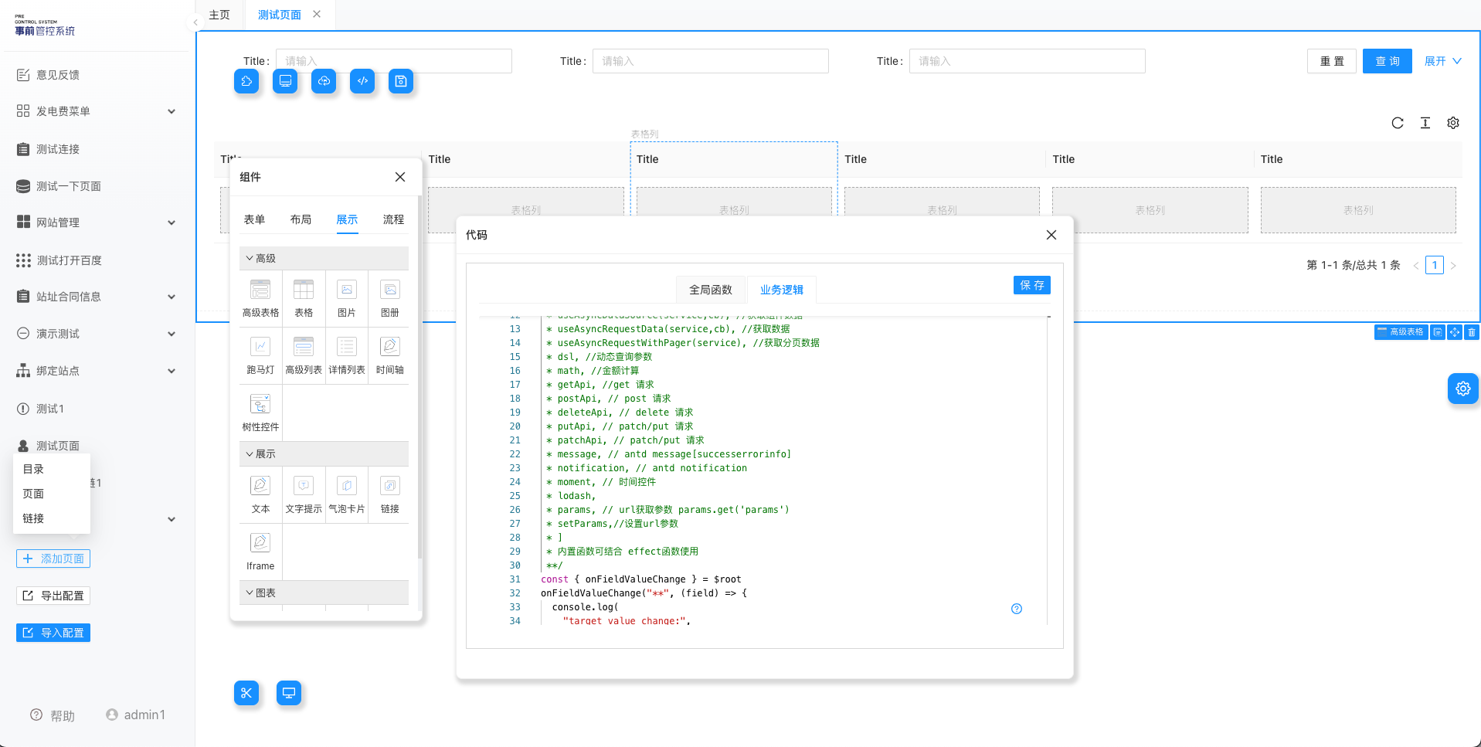Click the code editor toolbar icon

(362, 81)
